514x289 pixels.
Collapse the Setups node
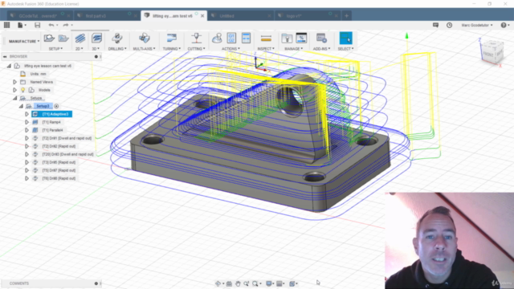(x=14, y=98)
